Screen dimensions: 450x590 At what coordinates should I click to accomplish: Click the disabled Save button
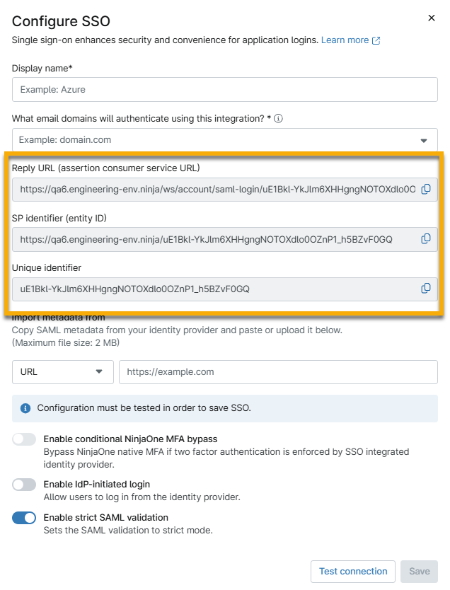(x=419, y=572)
